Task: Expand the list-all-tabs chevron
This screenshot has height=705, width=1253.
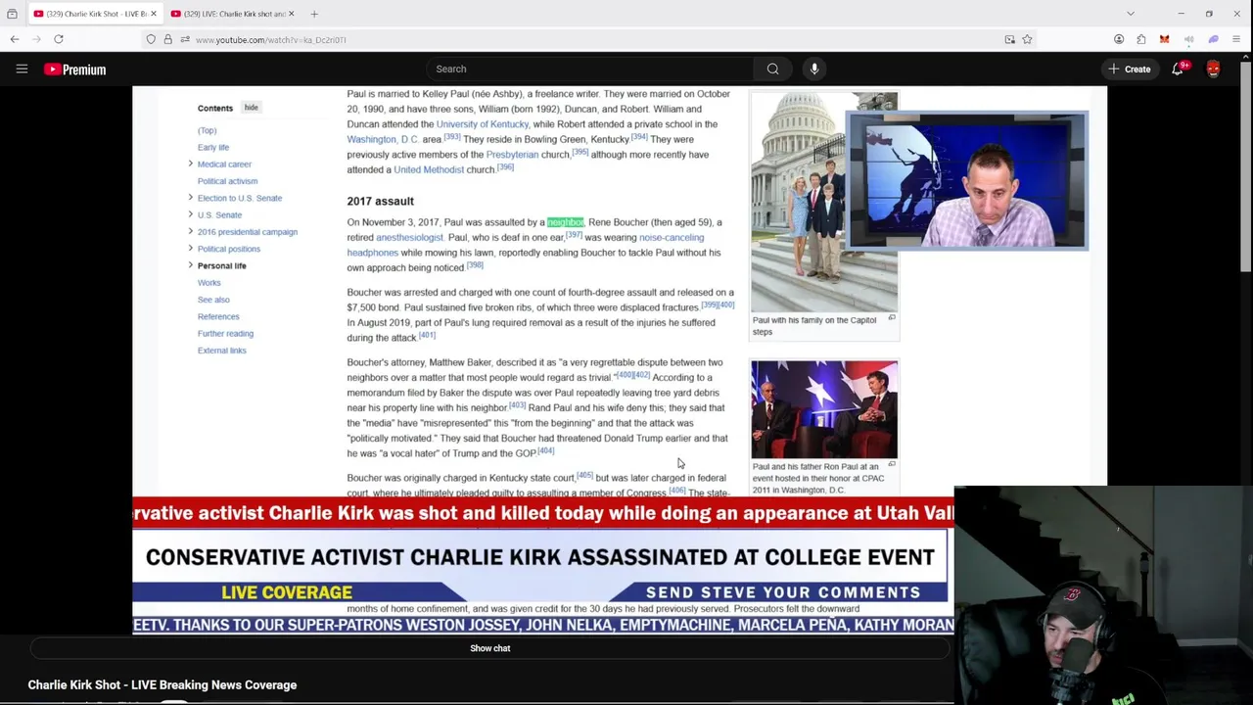Action: tap(1131, 14)
